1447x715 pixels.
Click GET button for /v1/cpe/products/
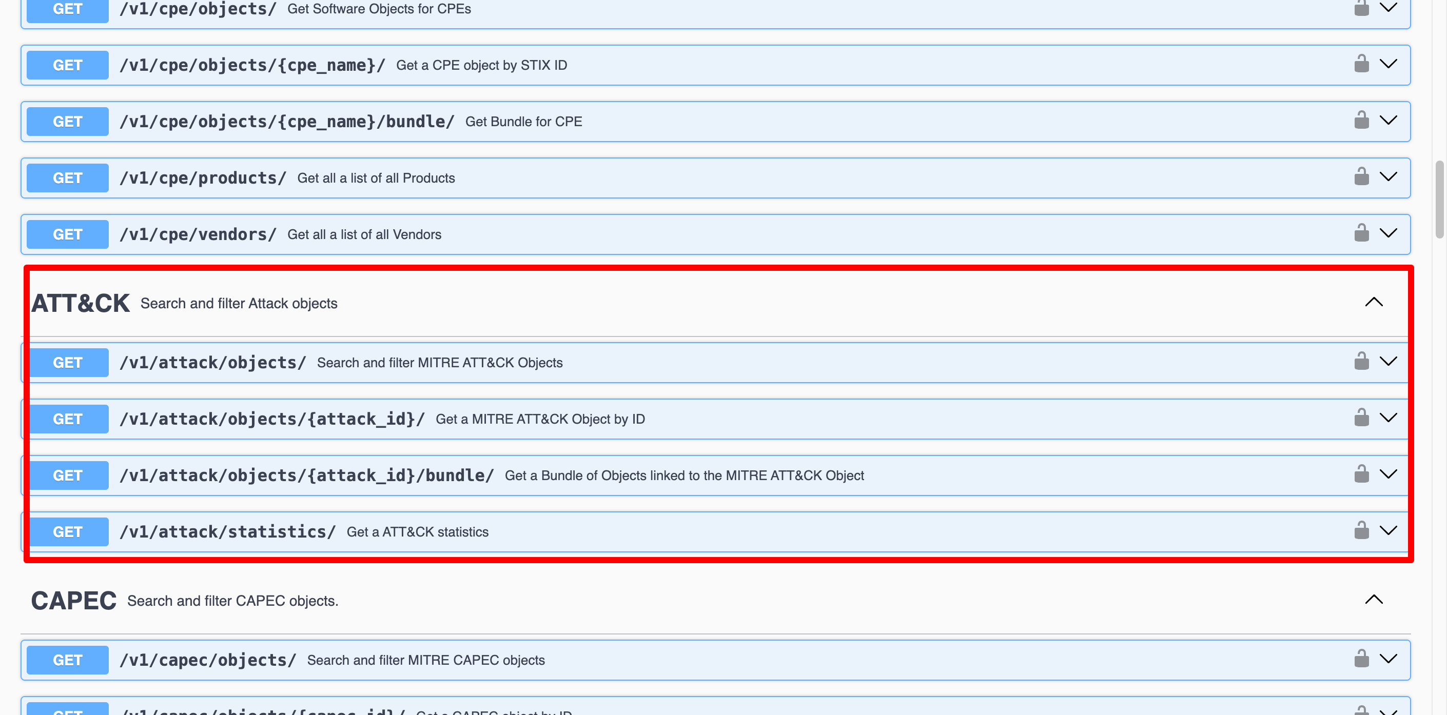(x=67, y=178)
